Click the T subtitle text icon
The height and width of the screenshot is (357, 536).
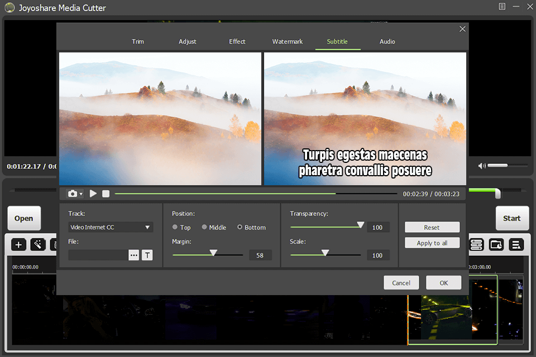click(147, 255)
